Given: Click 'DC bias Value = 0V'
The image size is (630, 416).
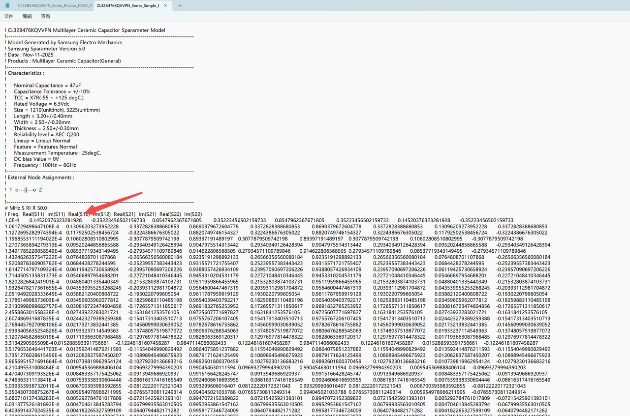Looking at the screenshot, I should (36, 159).
